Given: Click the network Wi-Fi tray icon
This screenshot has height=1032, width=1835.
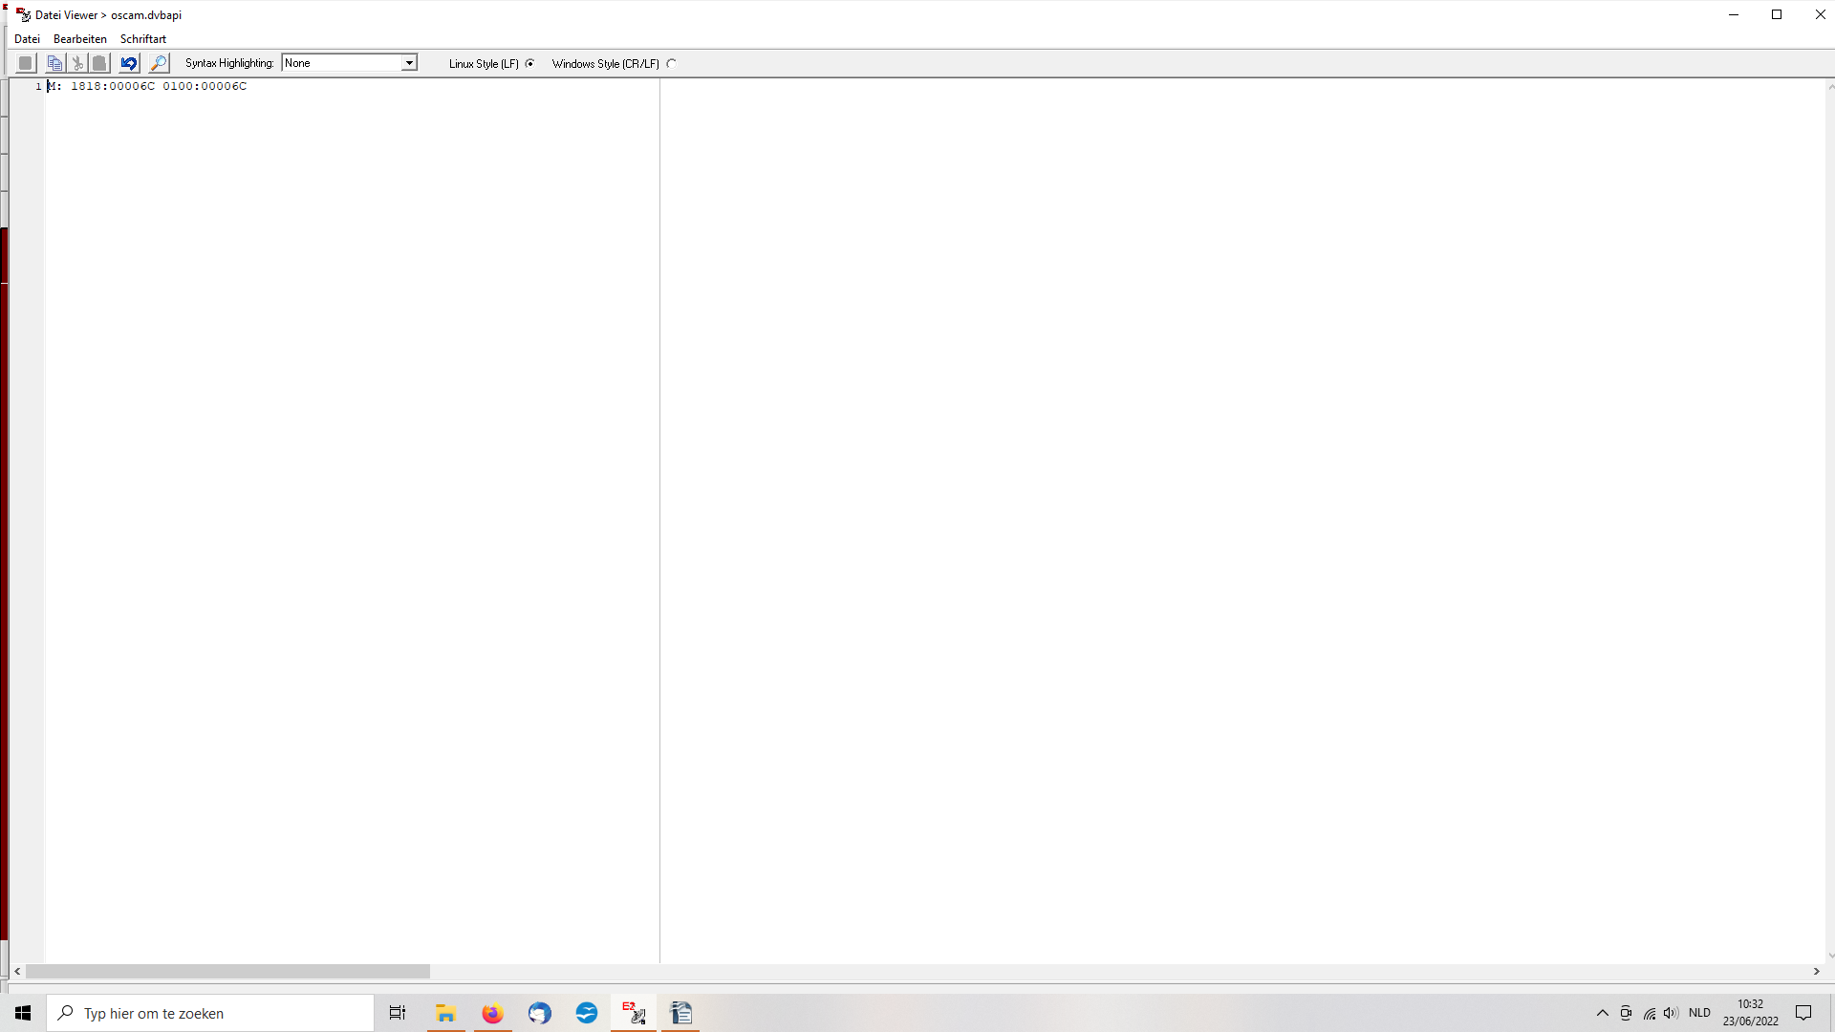Looking at the screenshot, I should (1650, 1013).
